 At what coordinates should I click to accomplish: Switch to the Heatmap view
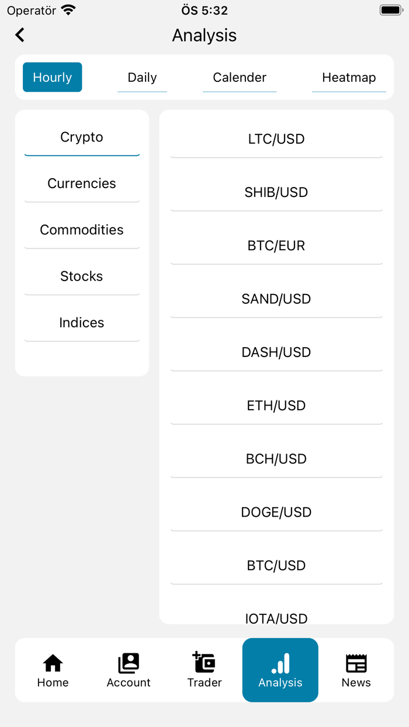point(349,77)
